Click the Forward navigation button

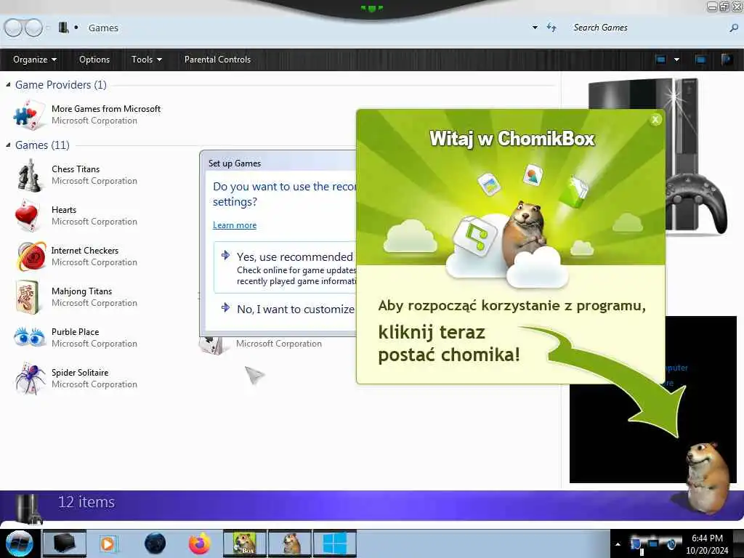(x=33, y=28)
